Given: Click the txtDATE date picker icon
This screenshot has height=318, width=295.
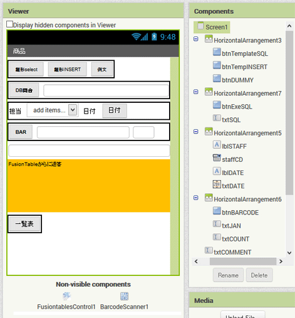Looking at the screenshot, I should pyautogui.click(x=217, y=184).
